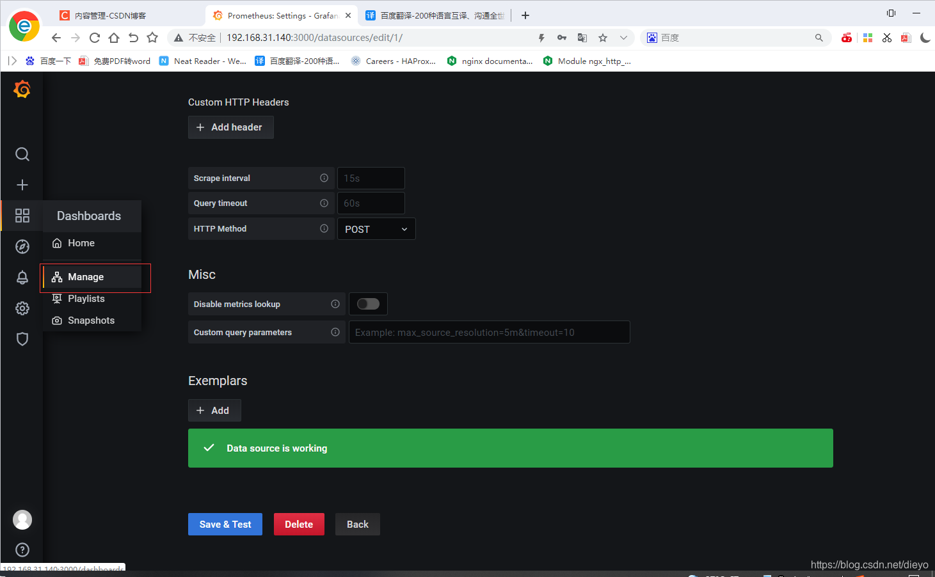Select Manage in Dashboards menu
This screenshot has width=935, height=577.
point(92,277)
